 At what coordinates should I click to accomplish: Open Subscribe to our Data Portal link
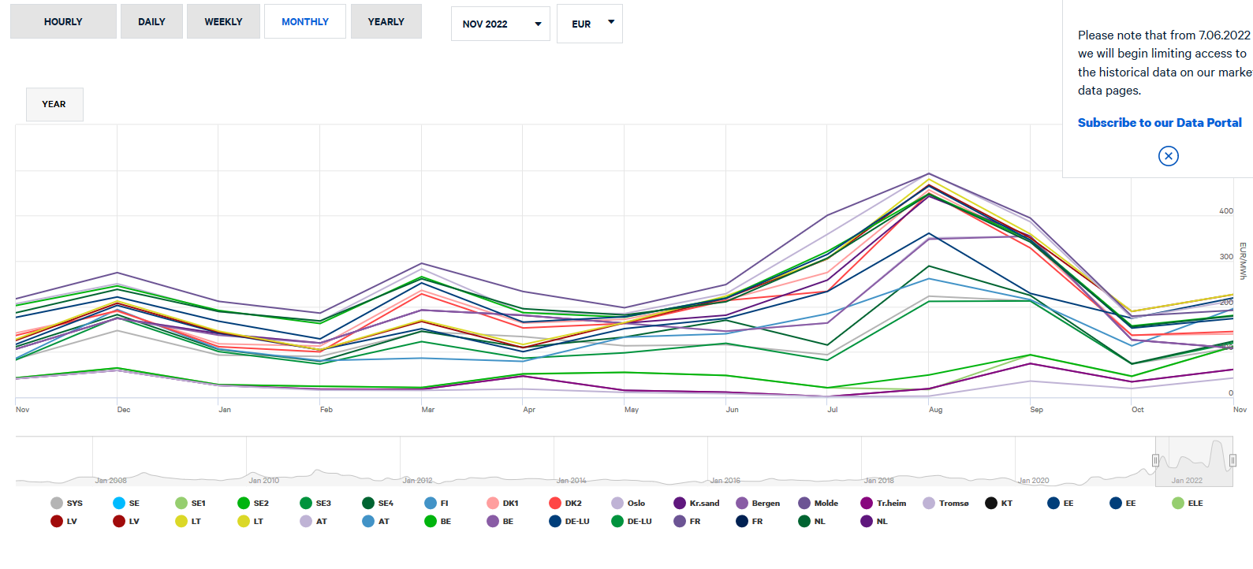click(x=1159, y=122)
